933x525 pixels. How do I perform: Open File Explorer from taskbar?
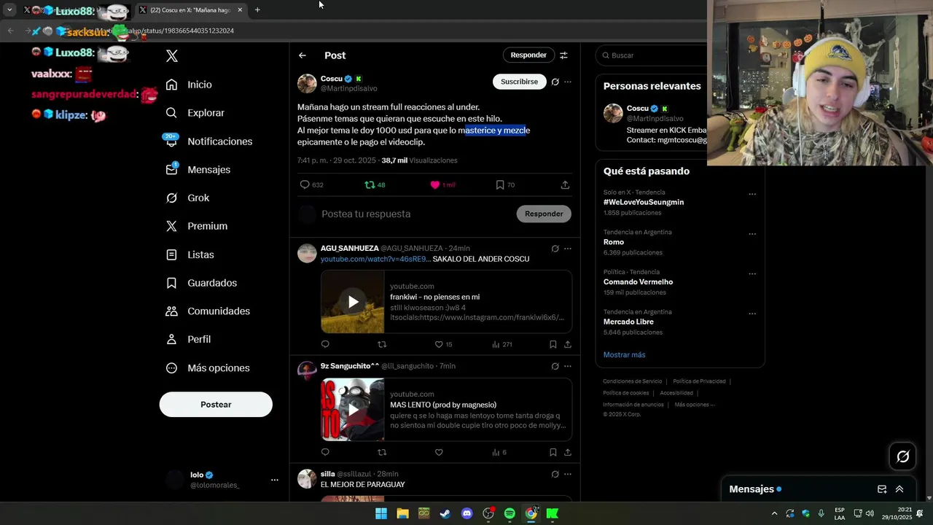point(402,514)
